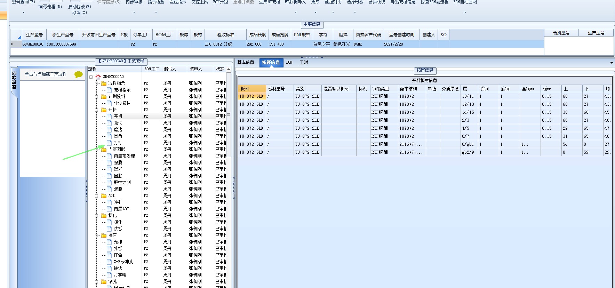Click the cell reading gb2/9
The image size is (615, 288).
point(469,152)
